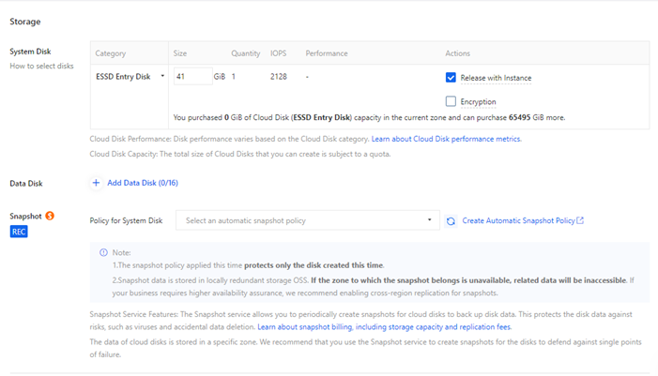658x376 pixels.
Task: Open How to select disks help link
Action: [x=41, y=66]
